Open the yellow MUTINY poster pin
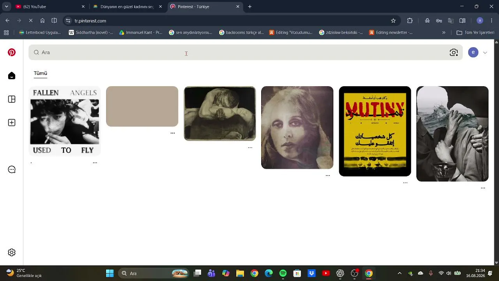This screenshot has width=499, height=281. [x=375, y=131]
